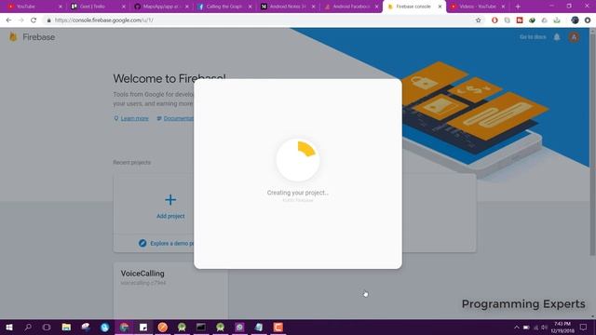Click the 'Recent projects' heading
The image size is (596, 335).
pos(132,162)
